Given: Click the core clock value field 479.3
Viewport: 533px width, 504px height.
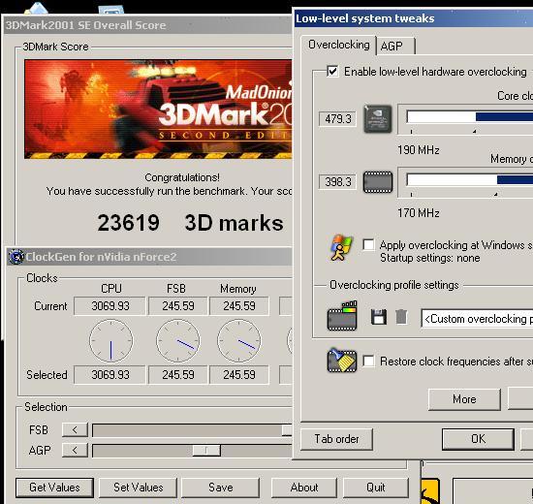Looking at the screenshot, I should 338,119.
